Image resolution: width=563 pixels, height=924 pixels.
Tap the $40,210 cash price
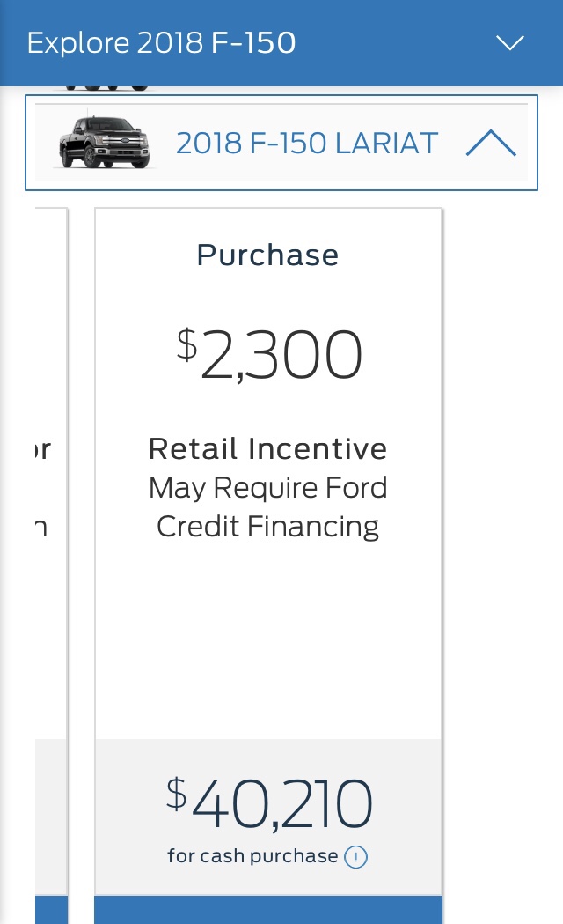tap(269, 802)
